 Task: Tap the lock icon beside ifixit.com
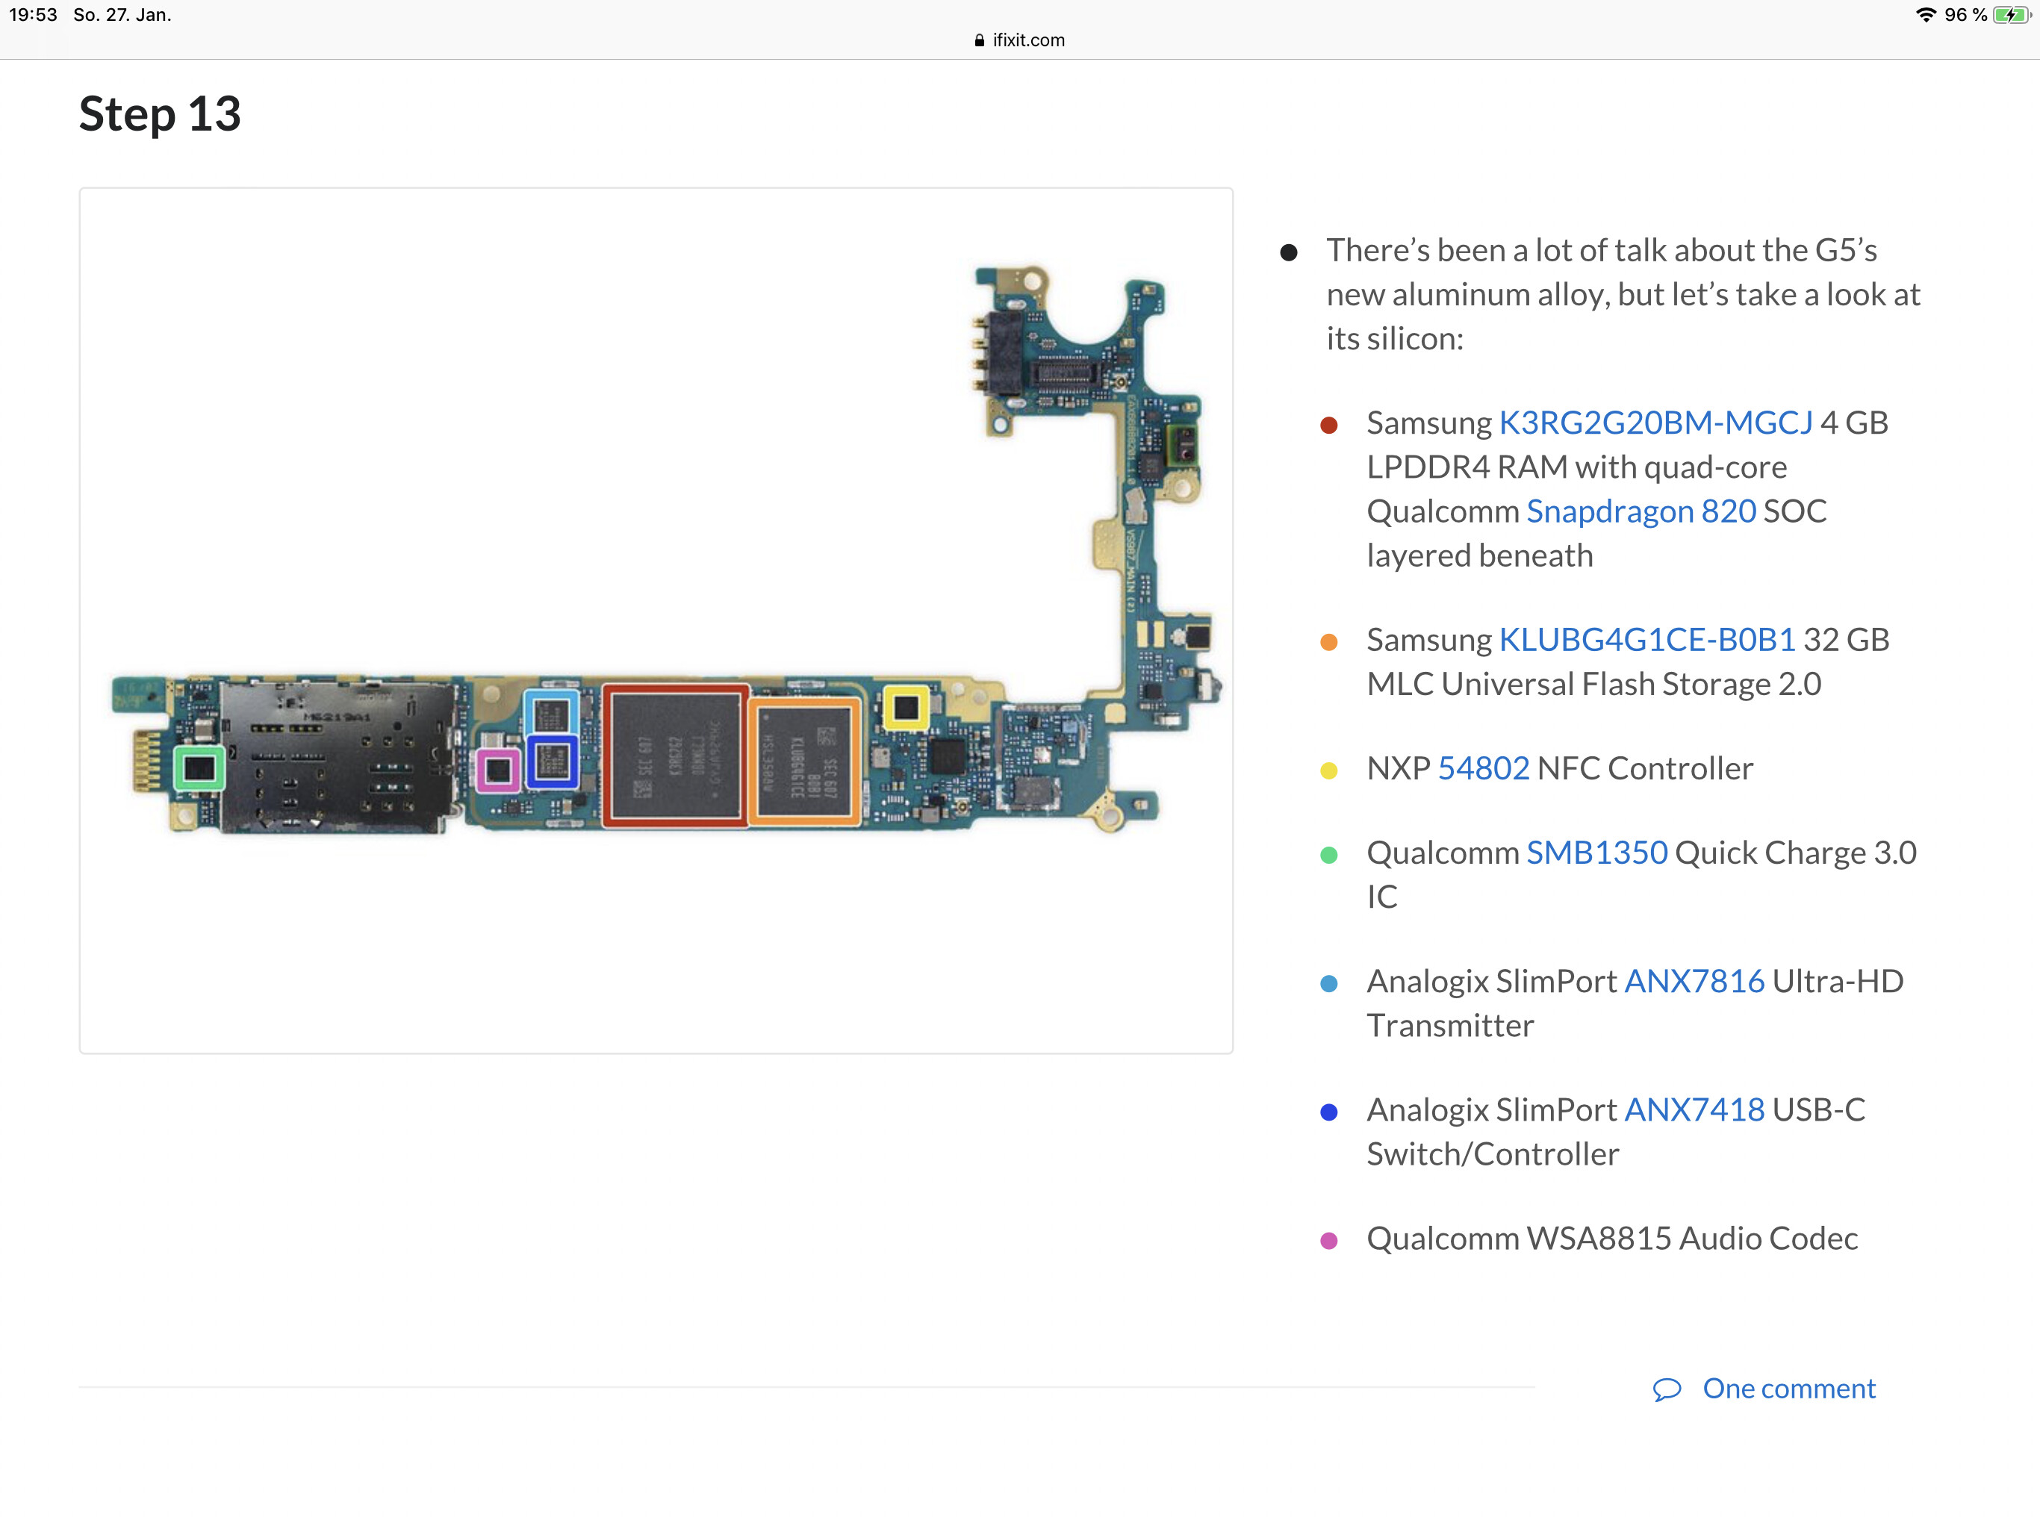coord(980,40)
